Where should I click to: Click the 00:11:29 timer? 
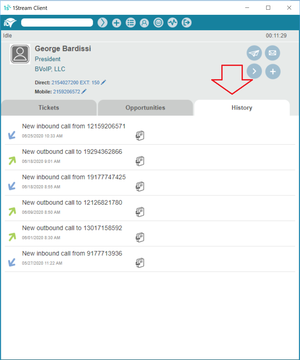276,36
